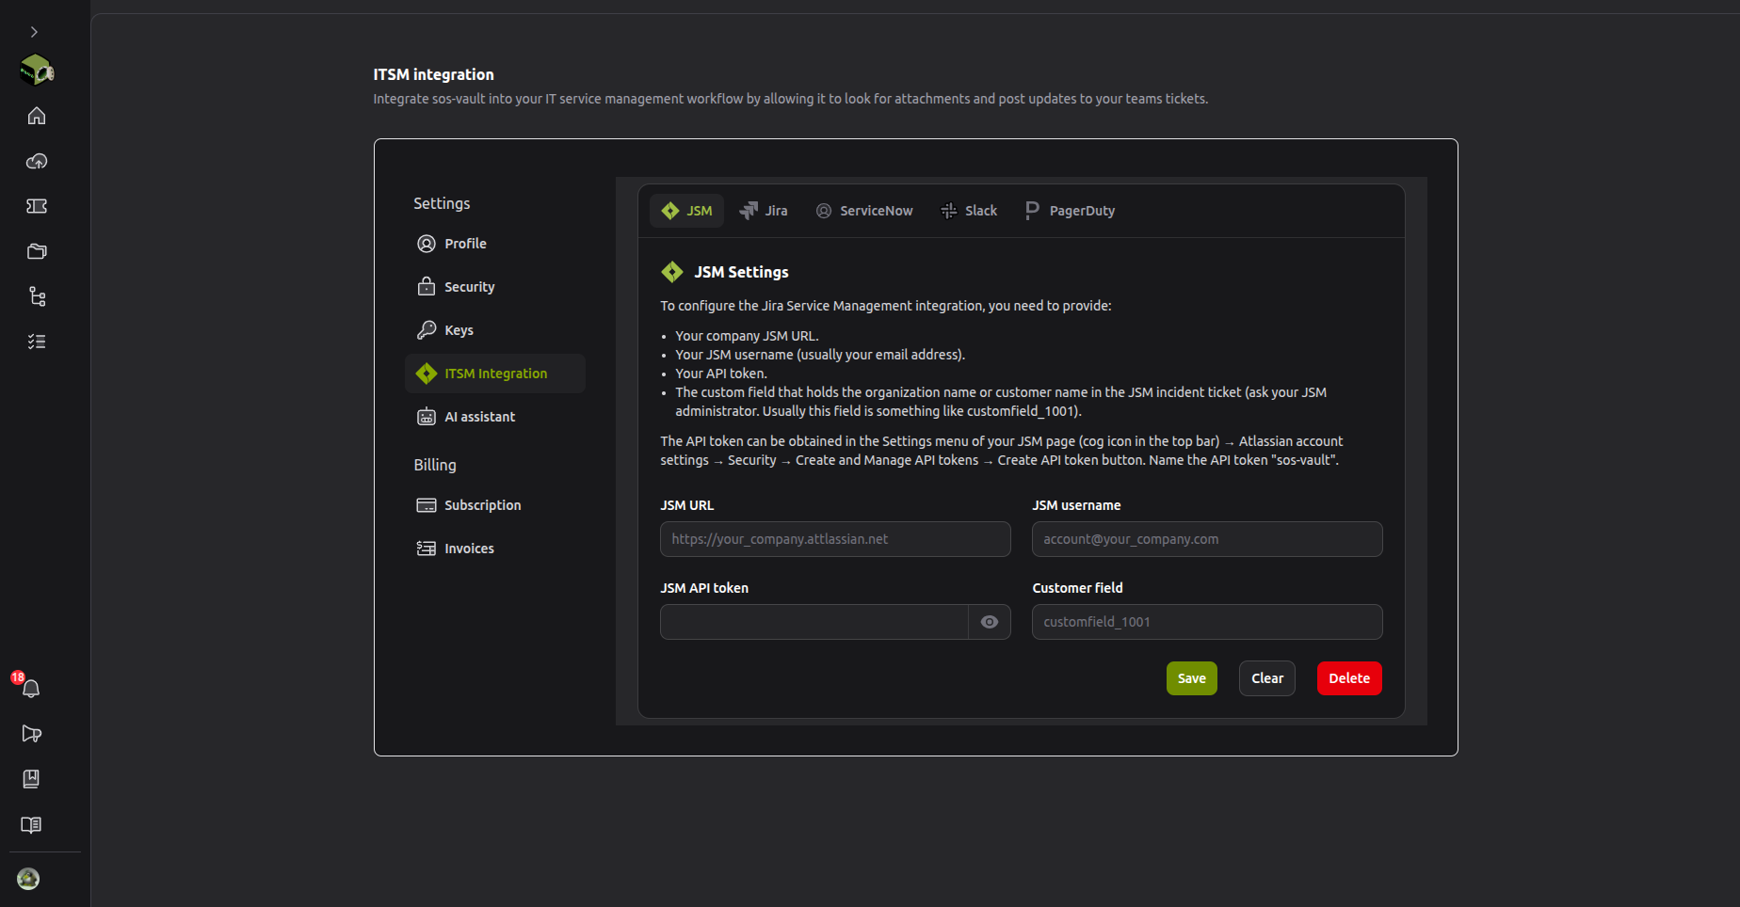Open Invoices billing page
The image size is (1740, 907).
495,549
